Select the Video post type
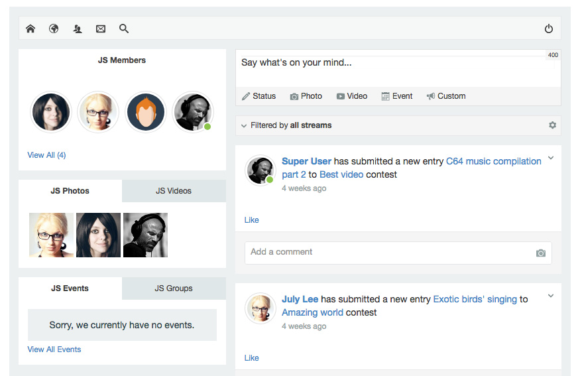Screen dimensions: 580x376 (352, 96)
